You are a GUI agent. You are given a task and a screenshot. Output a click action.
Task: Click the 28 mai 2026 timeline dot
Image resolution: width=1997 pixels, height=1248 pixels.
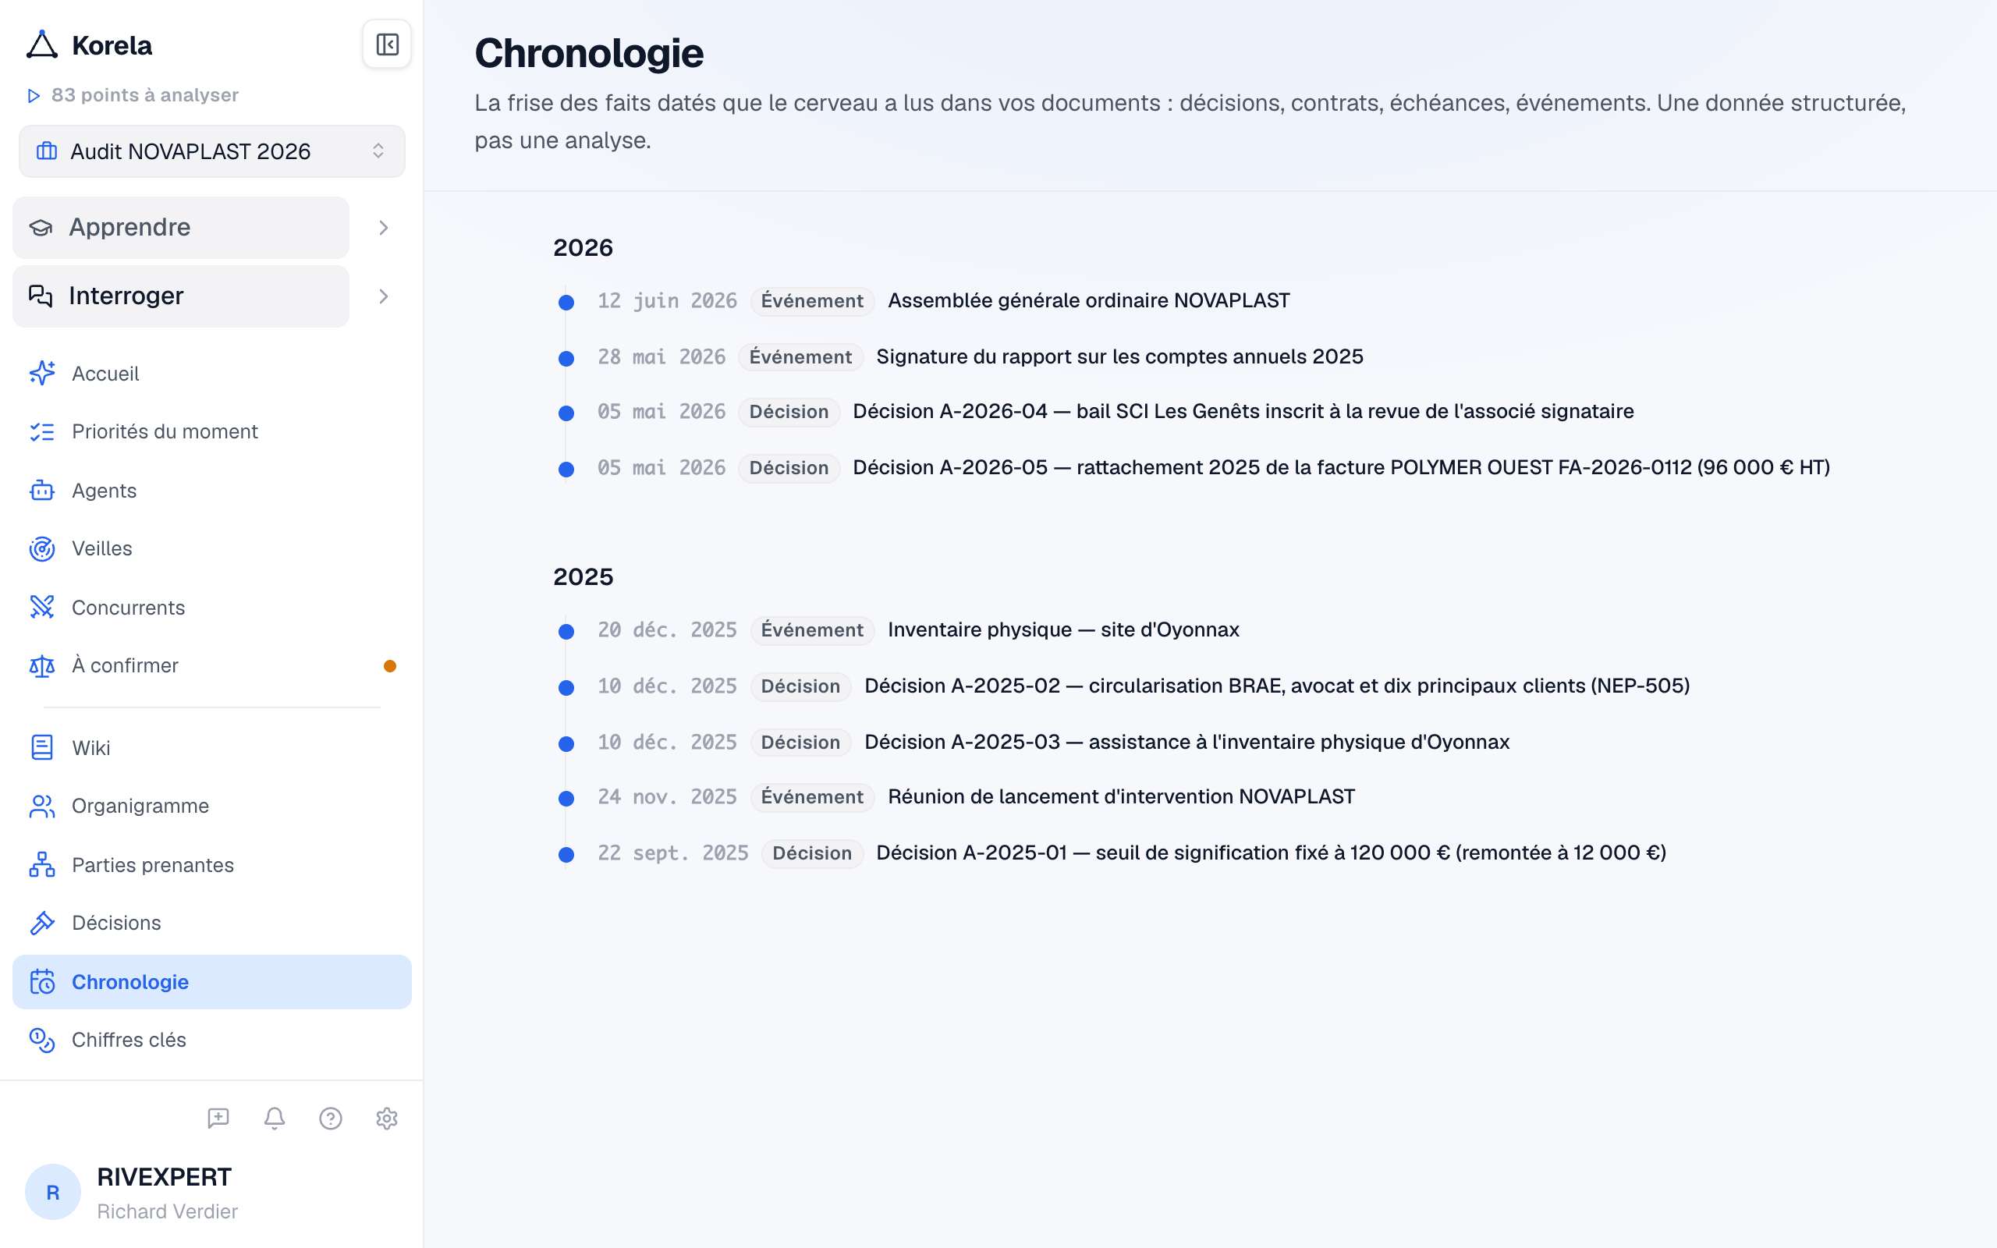[566, 358]
